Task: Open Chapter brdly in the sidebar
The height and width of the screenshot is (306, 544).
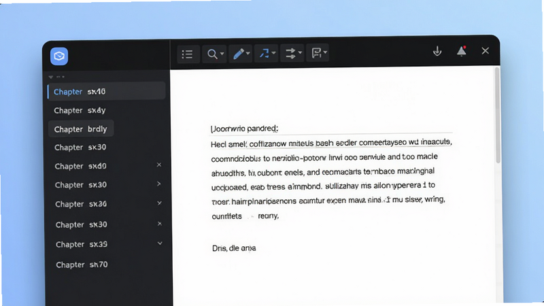Action: click(80, 129)
